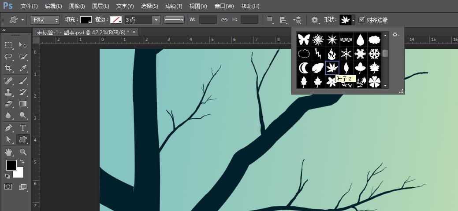Select the Clone Stamp tool
Viewport: 458px width, 211px height.
(x=8, y=92)
